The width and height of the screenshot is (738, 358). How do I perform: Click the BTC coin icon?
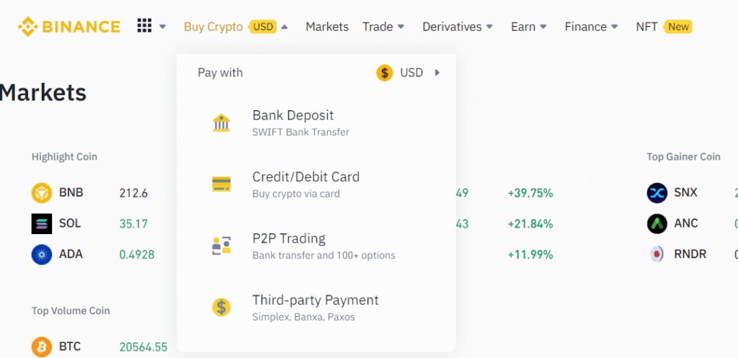click(42, 347)
